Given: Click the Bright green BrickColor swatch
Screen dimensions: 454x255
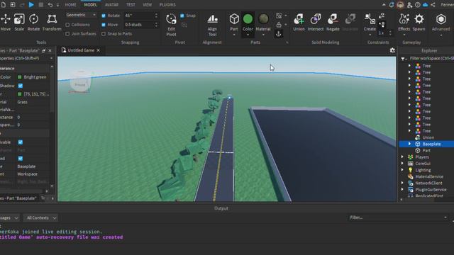Looking at the screenshot, I should click(x=20, y=77).
